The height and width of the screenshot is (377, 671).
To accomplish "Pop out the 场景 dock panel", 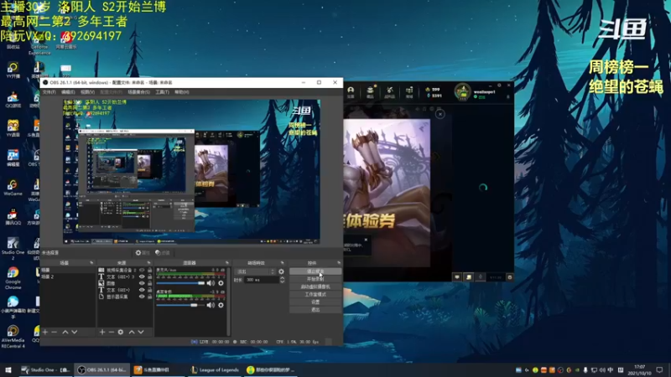I will pos(91,263).
